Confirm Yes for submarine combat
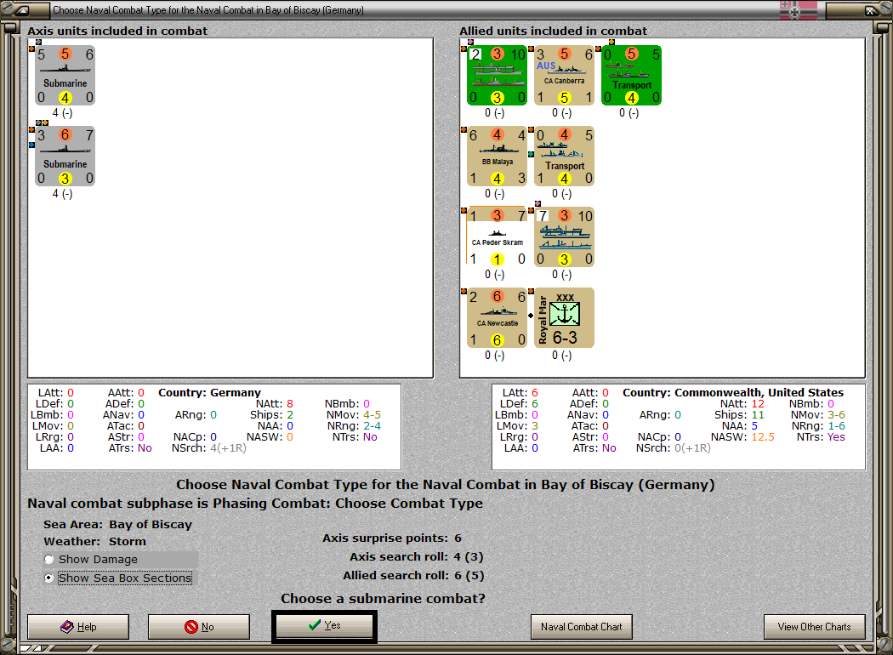Screen dimensions: 893x655 (324, 626)
